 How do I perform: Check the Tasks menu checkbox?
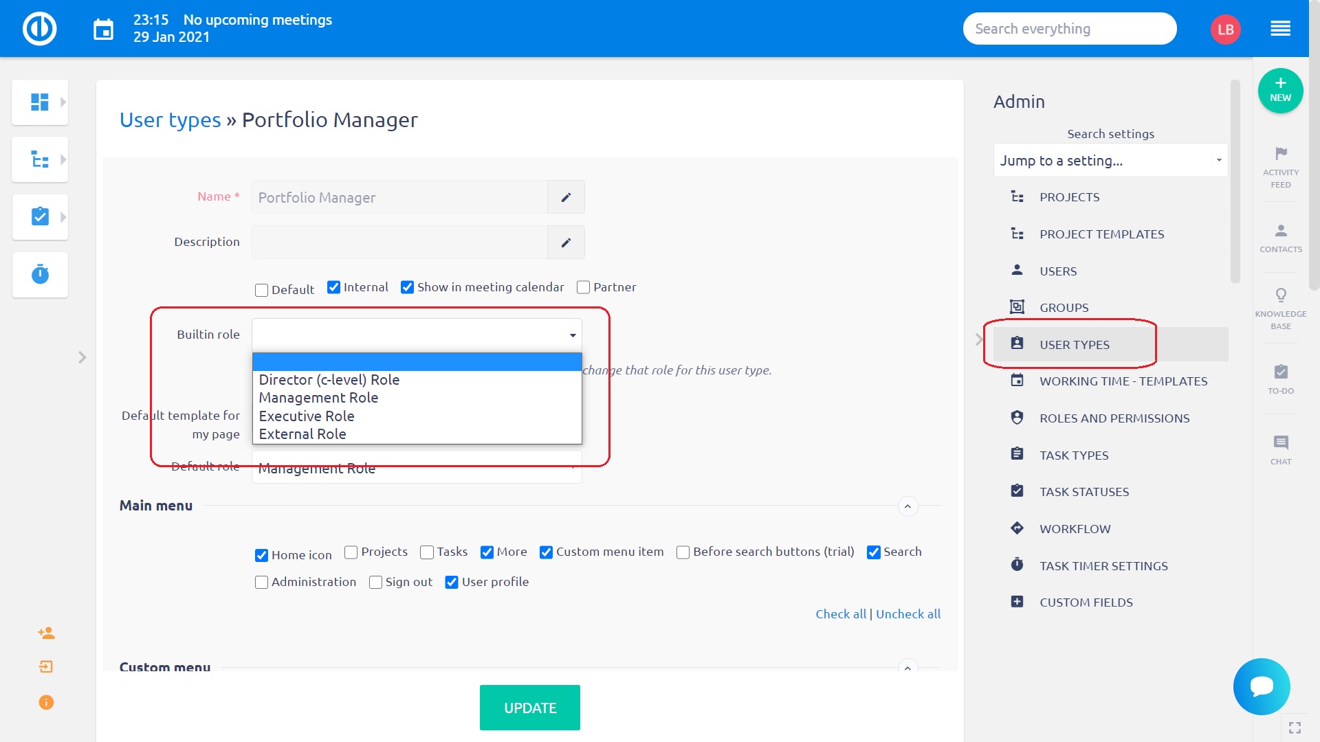tap(427, 552)
